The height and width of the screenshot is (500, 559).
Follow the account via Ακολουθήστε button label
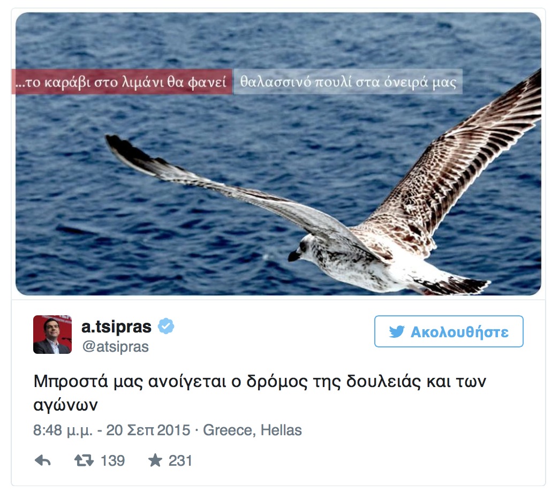pyautogui.click(x=459, y=332)
